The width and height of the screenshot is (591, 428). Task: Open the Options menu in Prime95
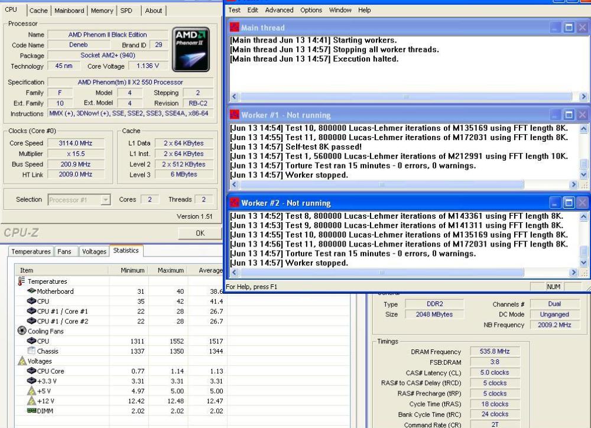click(311, 10)
